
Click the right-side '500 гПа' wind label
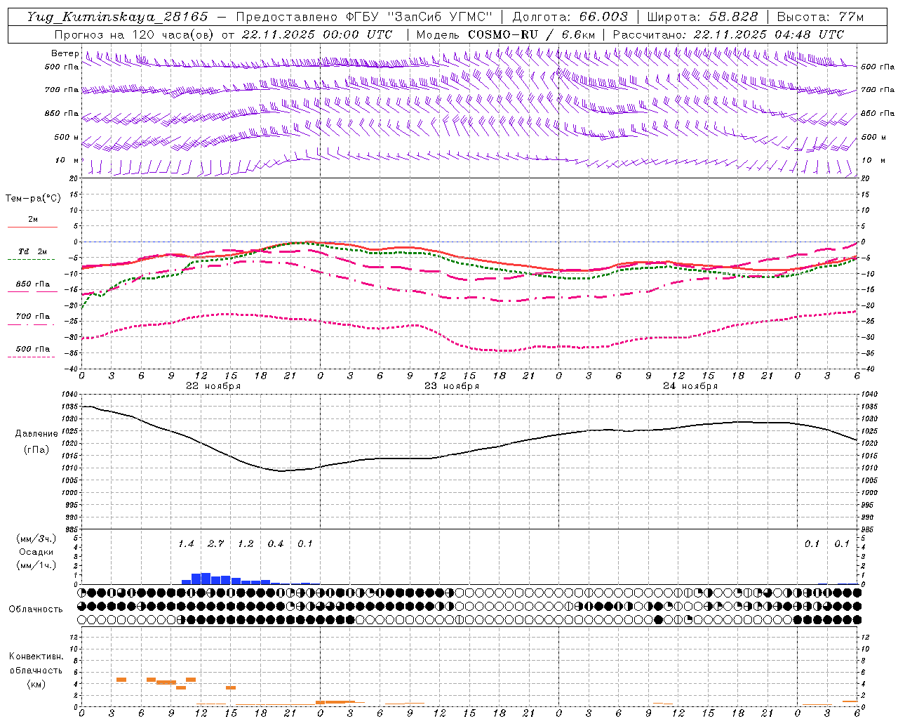(x=878, y=67)
